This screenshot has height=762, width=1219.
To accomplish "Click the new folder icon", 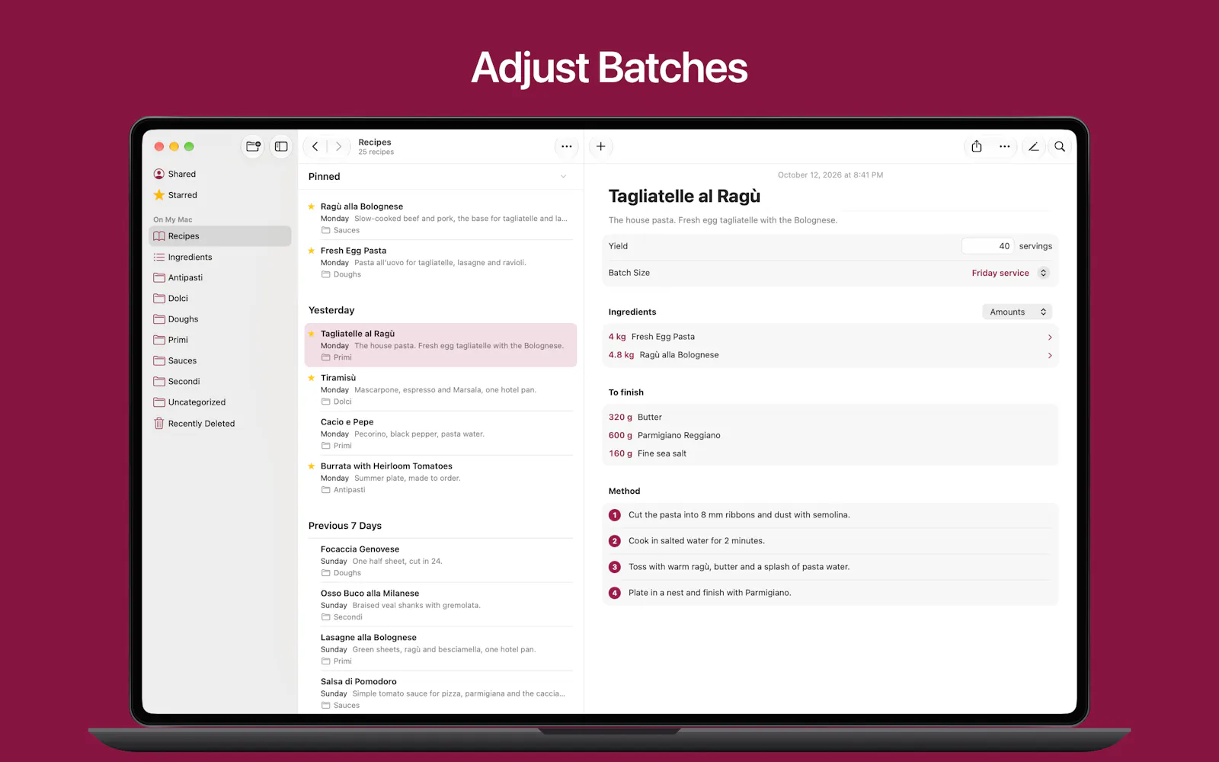I will pos(254,146).
